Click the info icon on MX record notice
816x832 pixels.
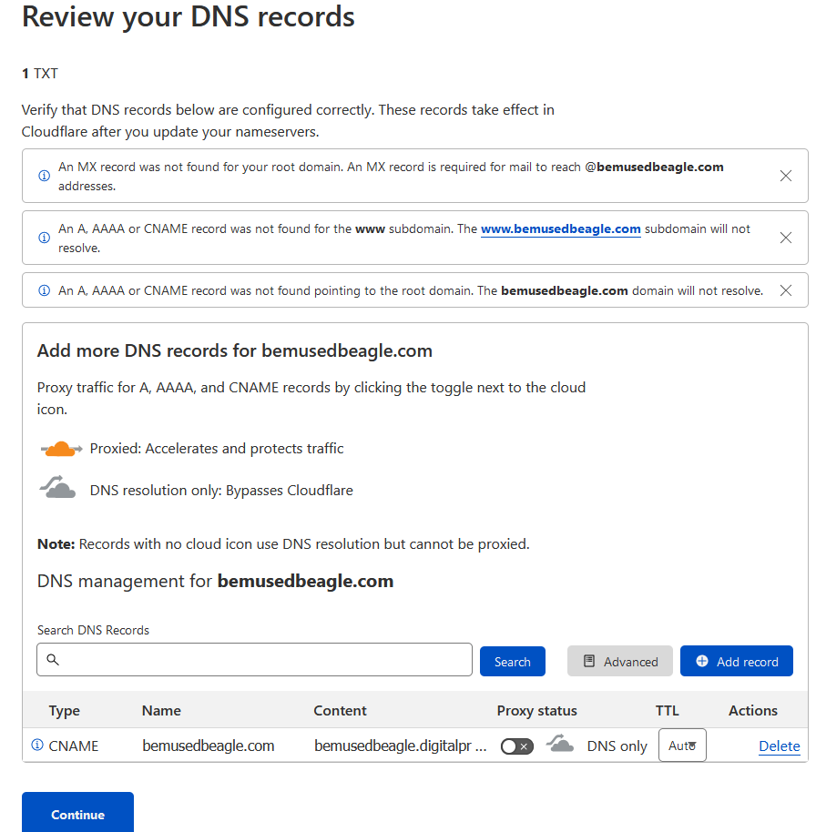click(x=45, y=176)
